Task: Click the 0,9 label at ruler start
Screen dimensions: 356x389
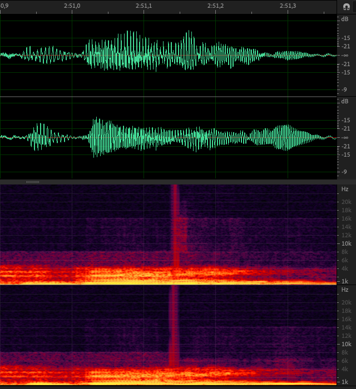Action: tap(4, 6)
